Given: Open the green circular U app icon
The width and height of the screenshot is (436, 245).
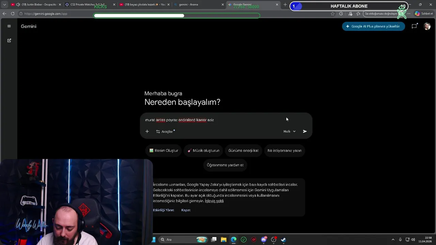Looking at the screenshot, I should point(244,240).
